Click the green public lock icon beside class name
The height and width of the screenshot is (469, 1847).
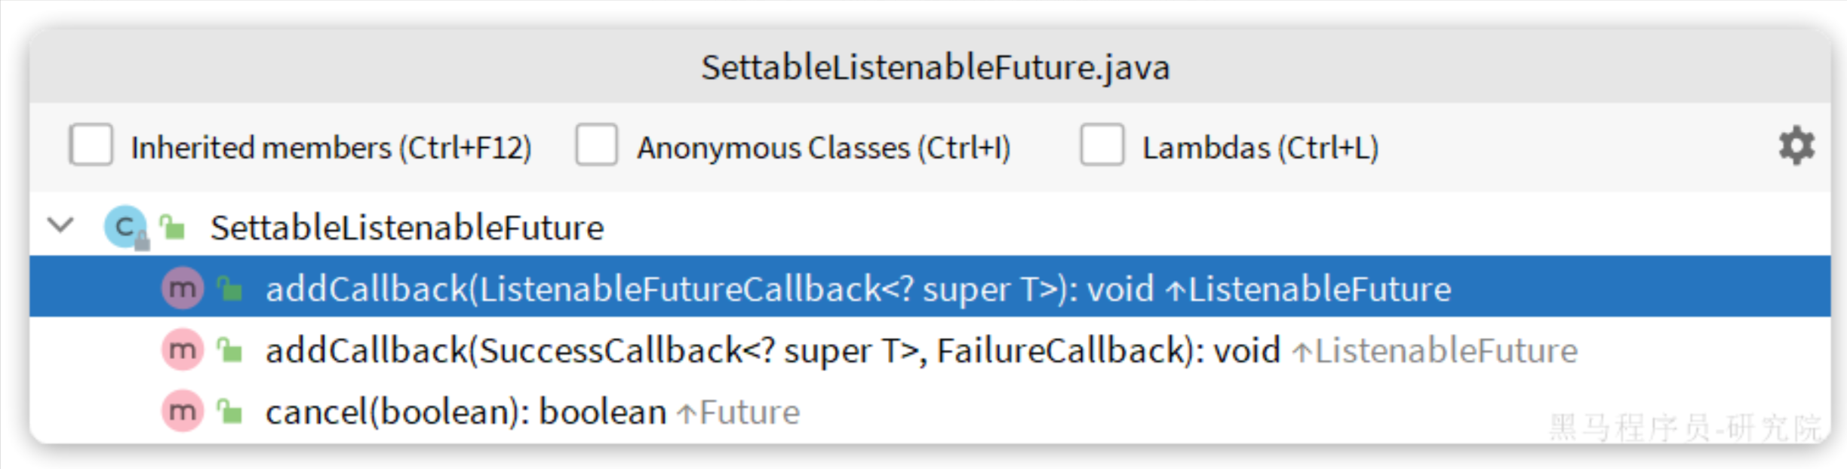(173, 226)
